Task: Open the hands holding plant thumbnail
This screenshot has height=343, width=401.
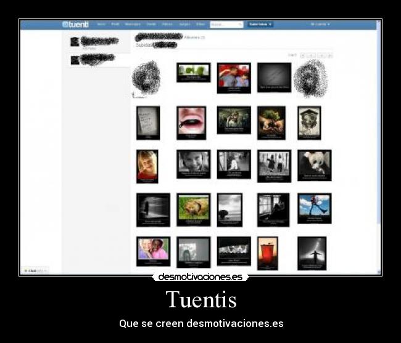Action: tap(271, 123)
